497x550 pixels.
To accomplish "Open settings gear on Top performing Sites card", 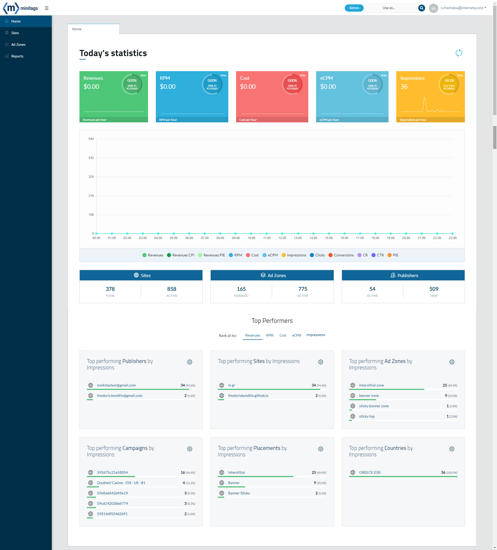I will click(x=321, y=362).
